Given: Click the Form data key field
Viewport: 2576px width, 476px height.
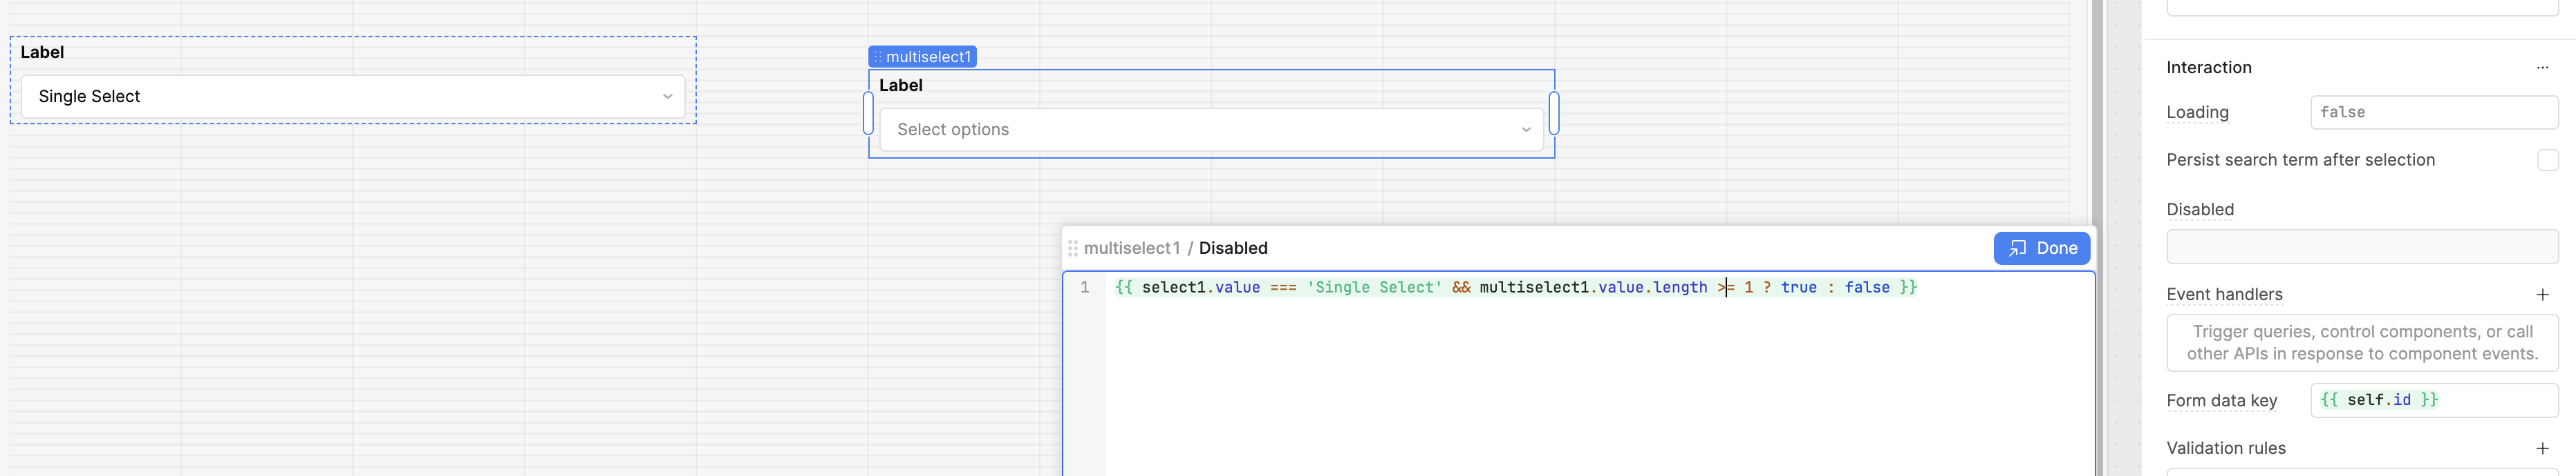Looking at the screenshot, I should click(x=2432, y=400).
